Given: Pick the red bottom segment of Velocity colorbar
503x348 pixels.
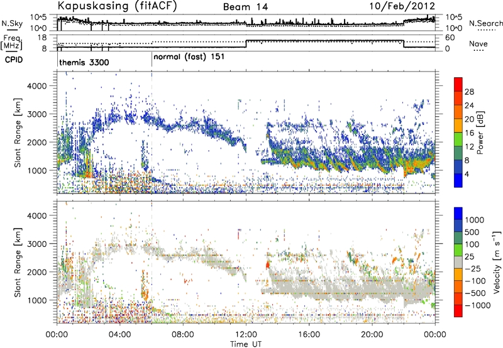Looking at the screenshot, I should [x=458, y=311].
